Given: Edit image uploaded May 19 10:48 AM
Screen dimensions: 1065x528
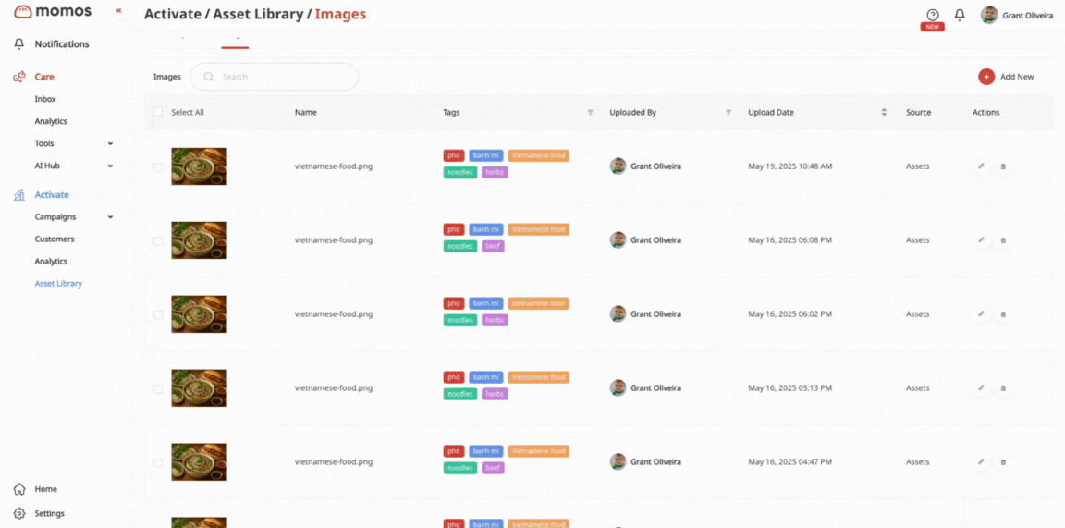Looking at the screenshot, I should [x=981, y=166].
